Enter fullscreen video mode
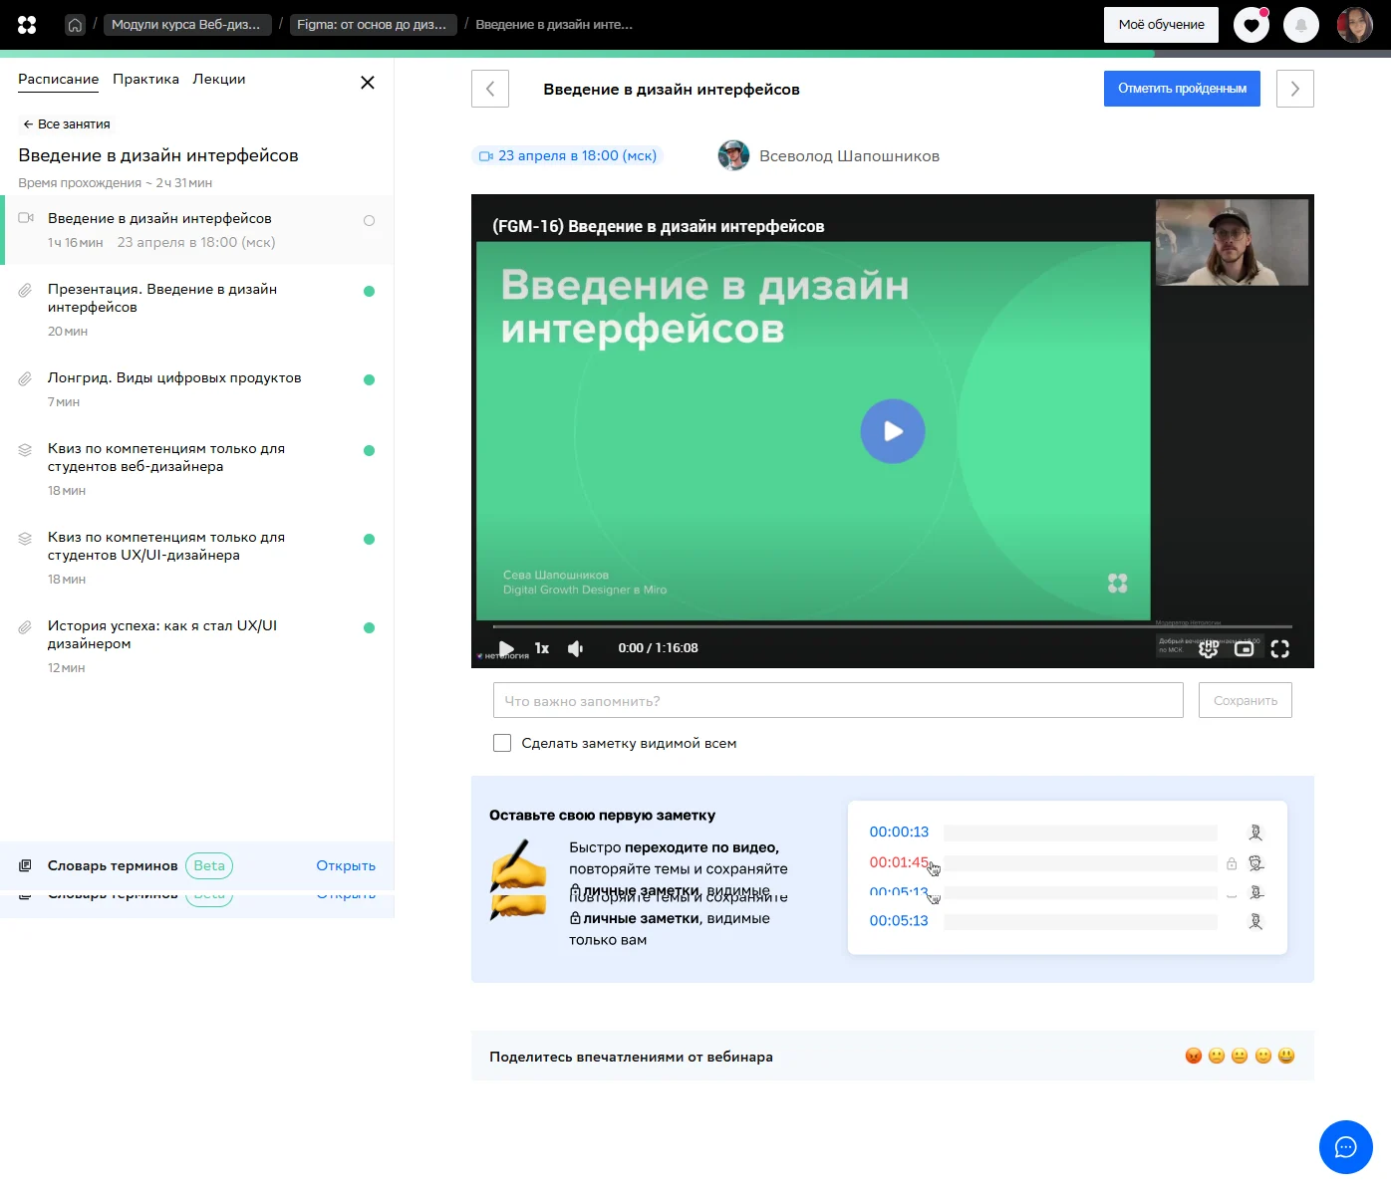 [x=1280, y=649]
